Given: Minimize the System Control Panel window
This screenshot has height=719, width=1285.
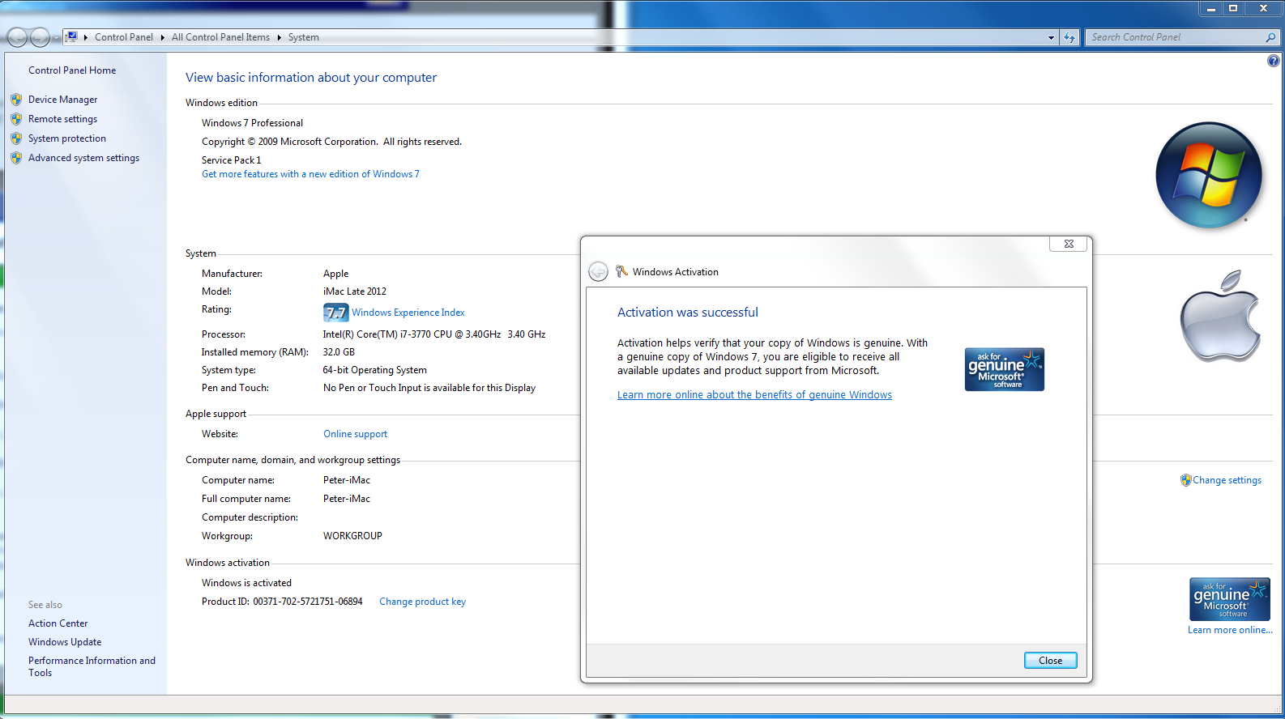Looking at the screenshot, I should (1211, 8).
